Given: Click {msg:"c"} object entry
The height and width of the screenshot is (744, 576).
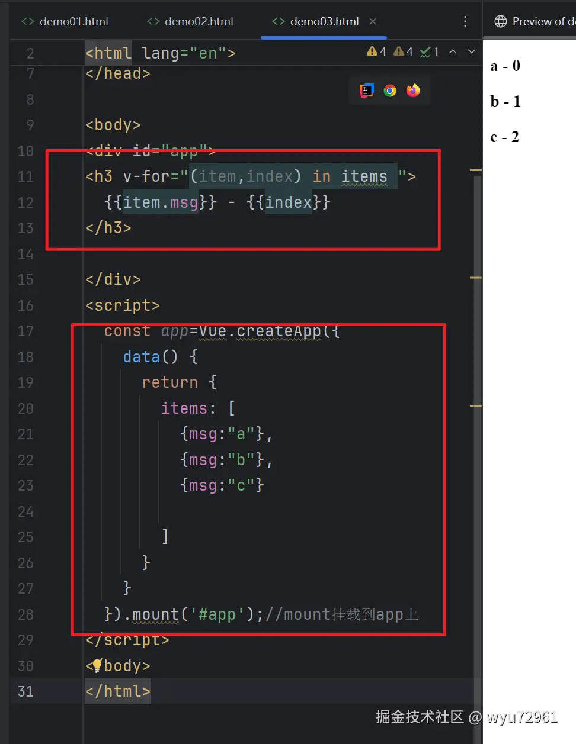Looking at the screenshot, I should 222,485.
